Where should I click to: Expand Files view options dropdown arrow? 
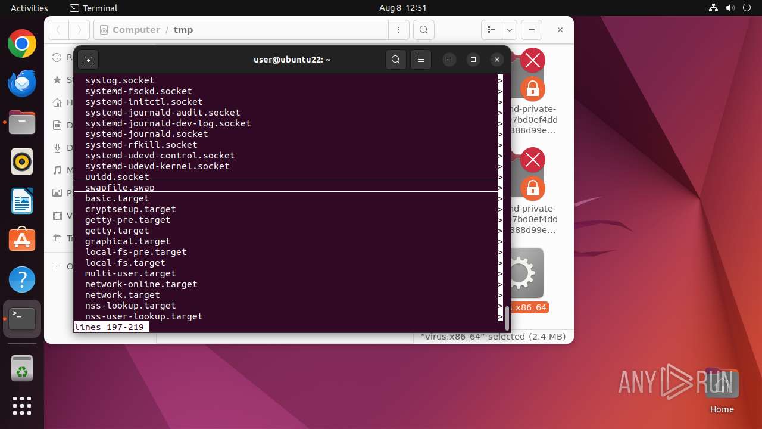point(510,30)
